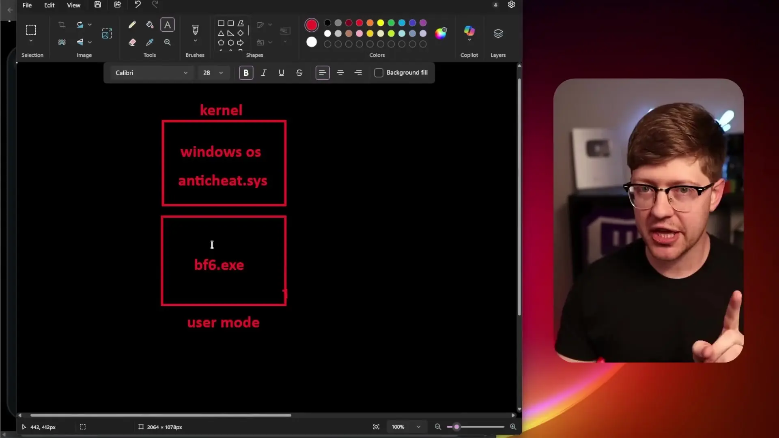Select the Pencil tool
This screenshot has height=438, width=779.
click(132, 25)
